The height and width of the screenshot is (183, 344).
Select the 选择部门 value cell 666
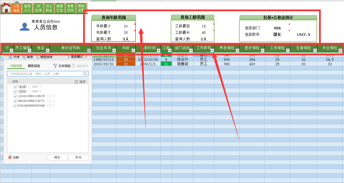277,28
